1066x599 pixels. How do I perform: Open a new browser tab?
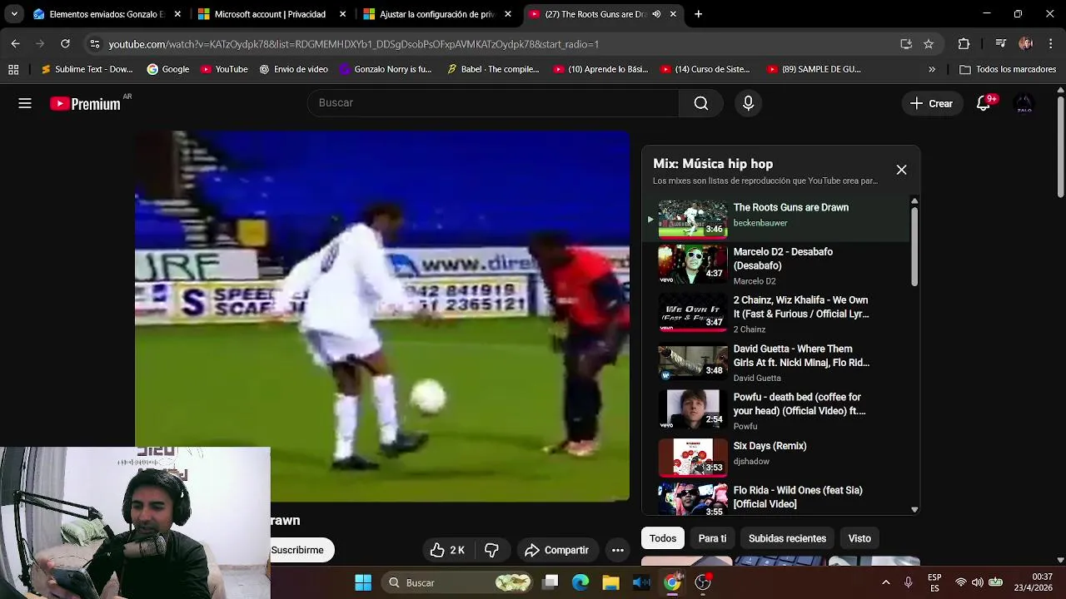(698, 14)
